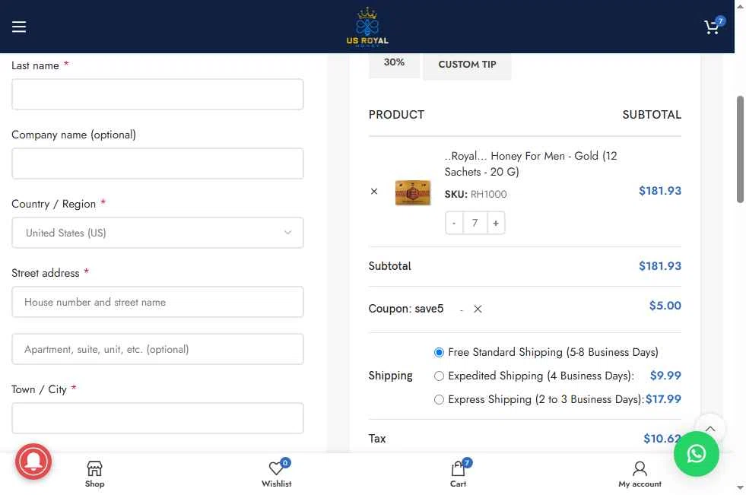This screenshot has width=746, height=495.
Task: Focus the Last name field
Action: tap(157, 94)
